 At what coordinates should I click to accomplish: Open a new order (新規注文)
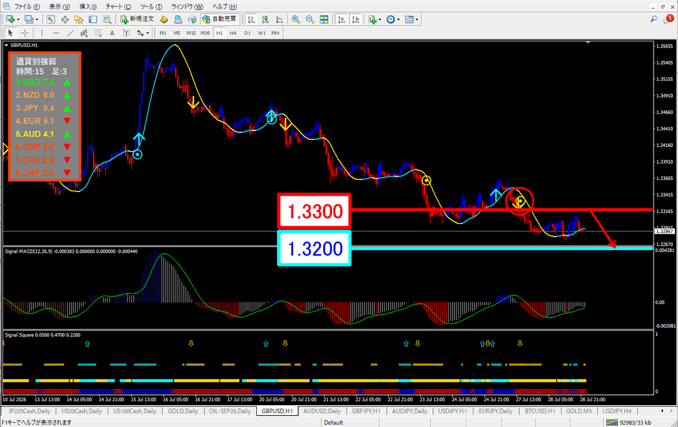tap(137, 19)
